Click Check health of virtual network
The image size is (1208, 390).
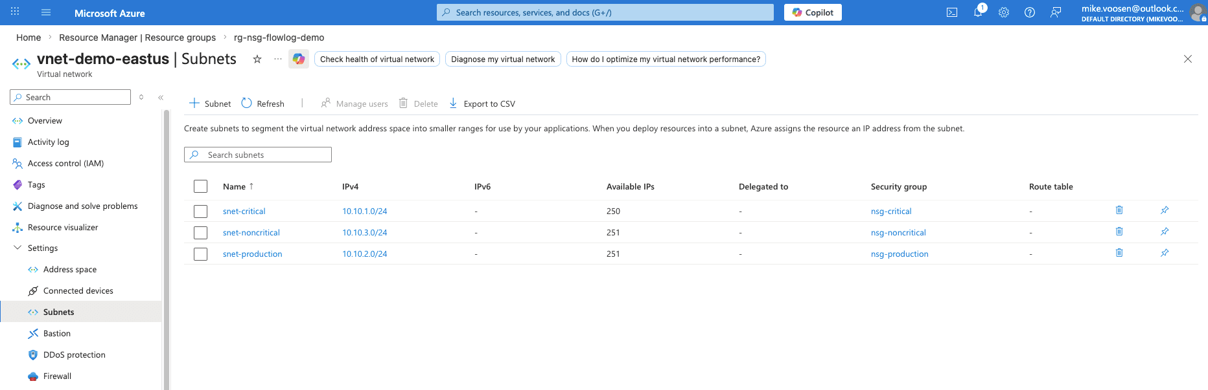click(x=377, y=59)
